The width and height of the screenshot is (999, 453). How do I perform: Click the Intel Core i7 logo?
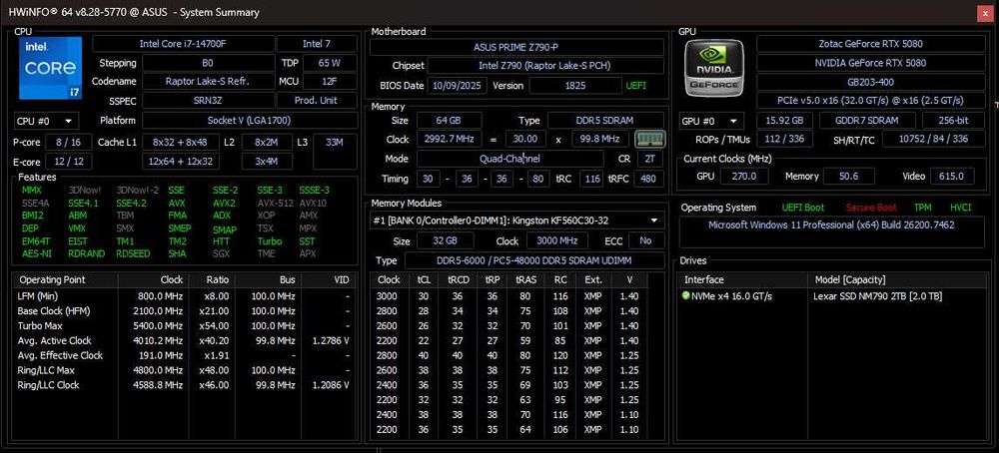click(x=50, y=68)
